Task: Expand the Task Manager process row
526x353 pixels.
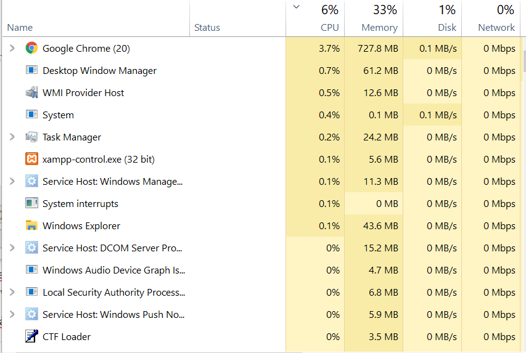Action: coord(12,137)
